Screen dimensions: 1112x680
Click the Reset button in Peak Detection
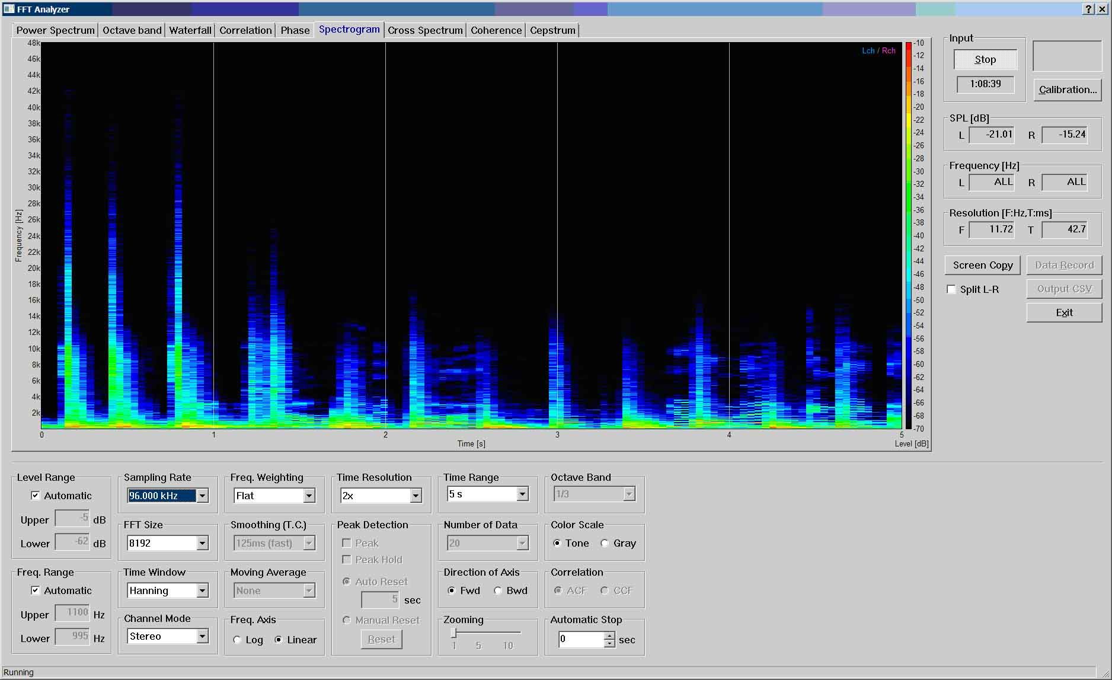click(x=381, y=639)
